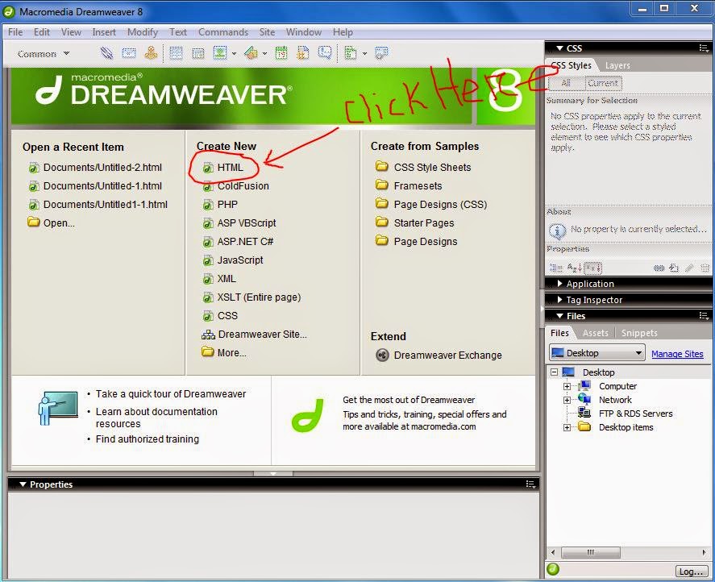Click the Media insert icon

(x=251, y=53)
